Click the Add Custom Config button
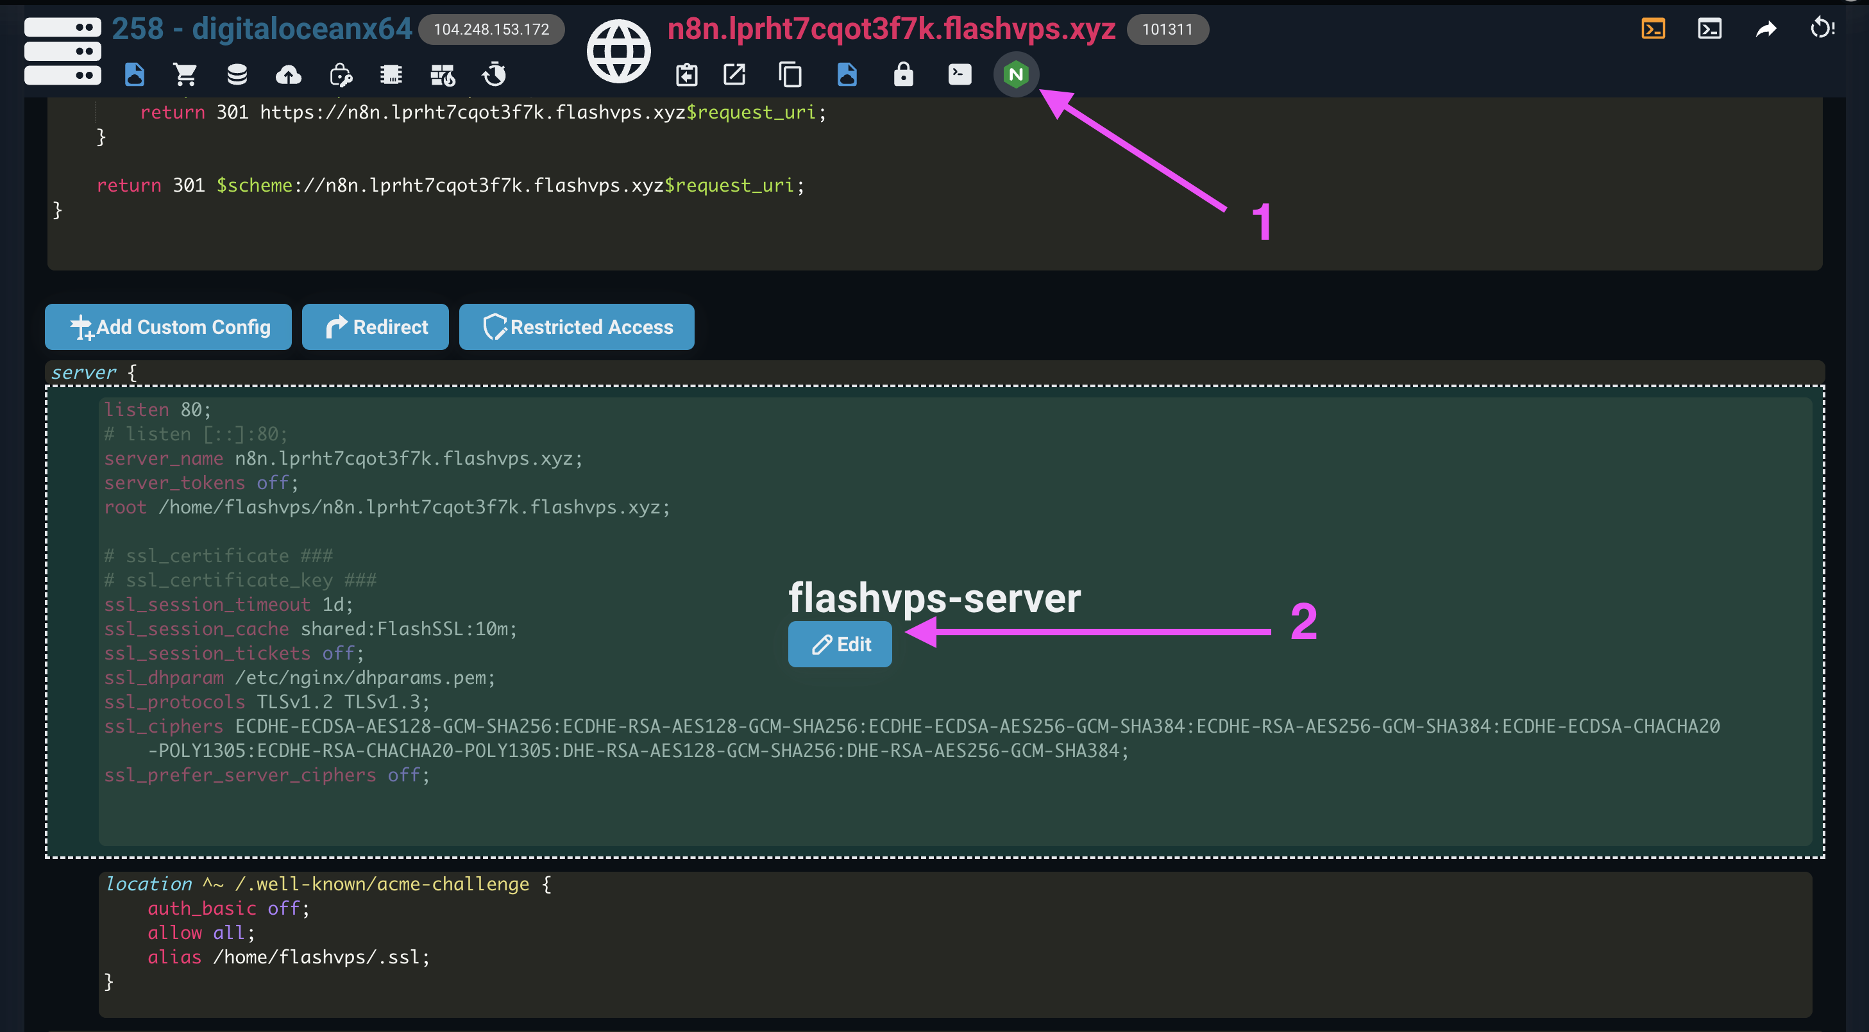 point(168,327)
